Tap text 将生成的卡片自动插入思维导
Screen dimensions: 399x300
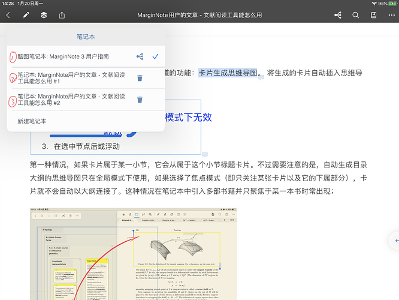point(315,73)
